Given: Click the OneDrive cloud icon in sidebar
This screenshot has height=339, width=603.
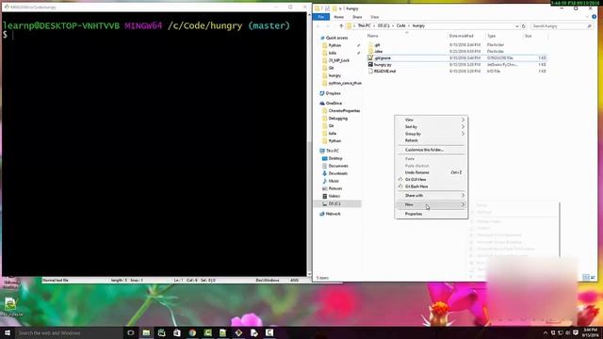Looking at the screenshot, I should click(322, 104).
